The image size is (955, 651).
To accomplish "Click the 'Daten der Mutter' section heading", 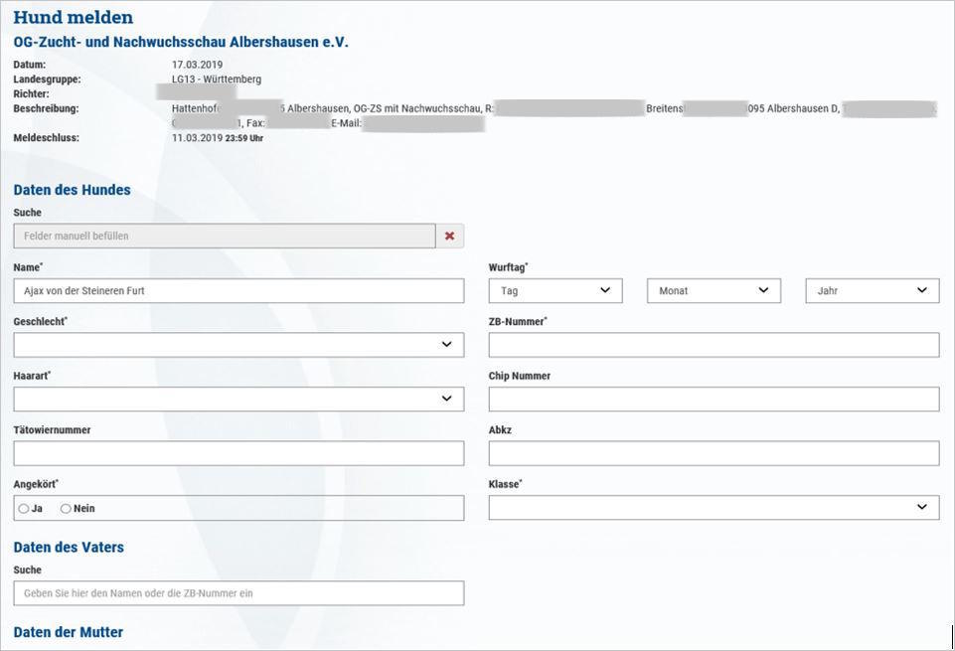I will (x=69, y=632).
